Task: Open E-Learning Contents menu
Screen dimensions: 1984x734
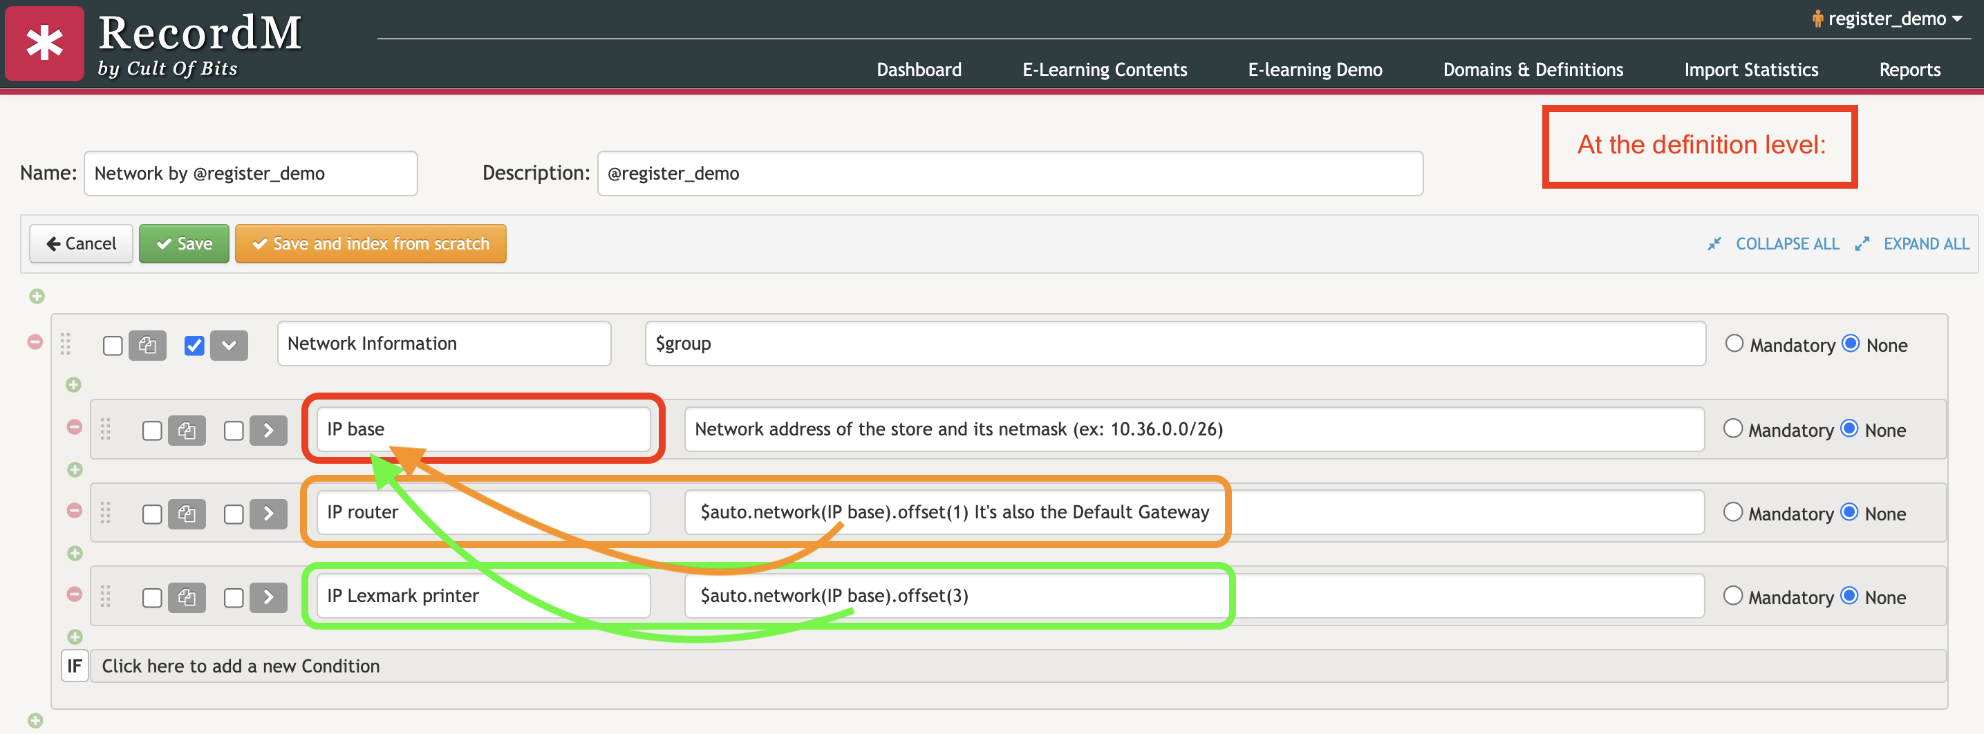Action: coord(1105,70)
